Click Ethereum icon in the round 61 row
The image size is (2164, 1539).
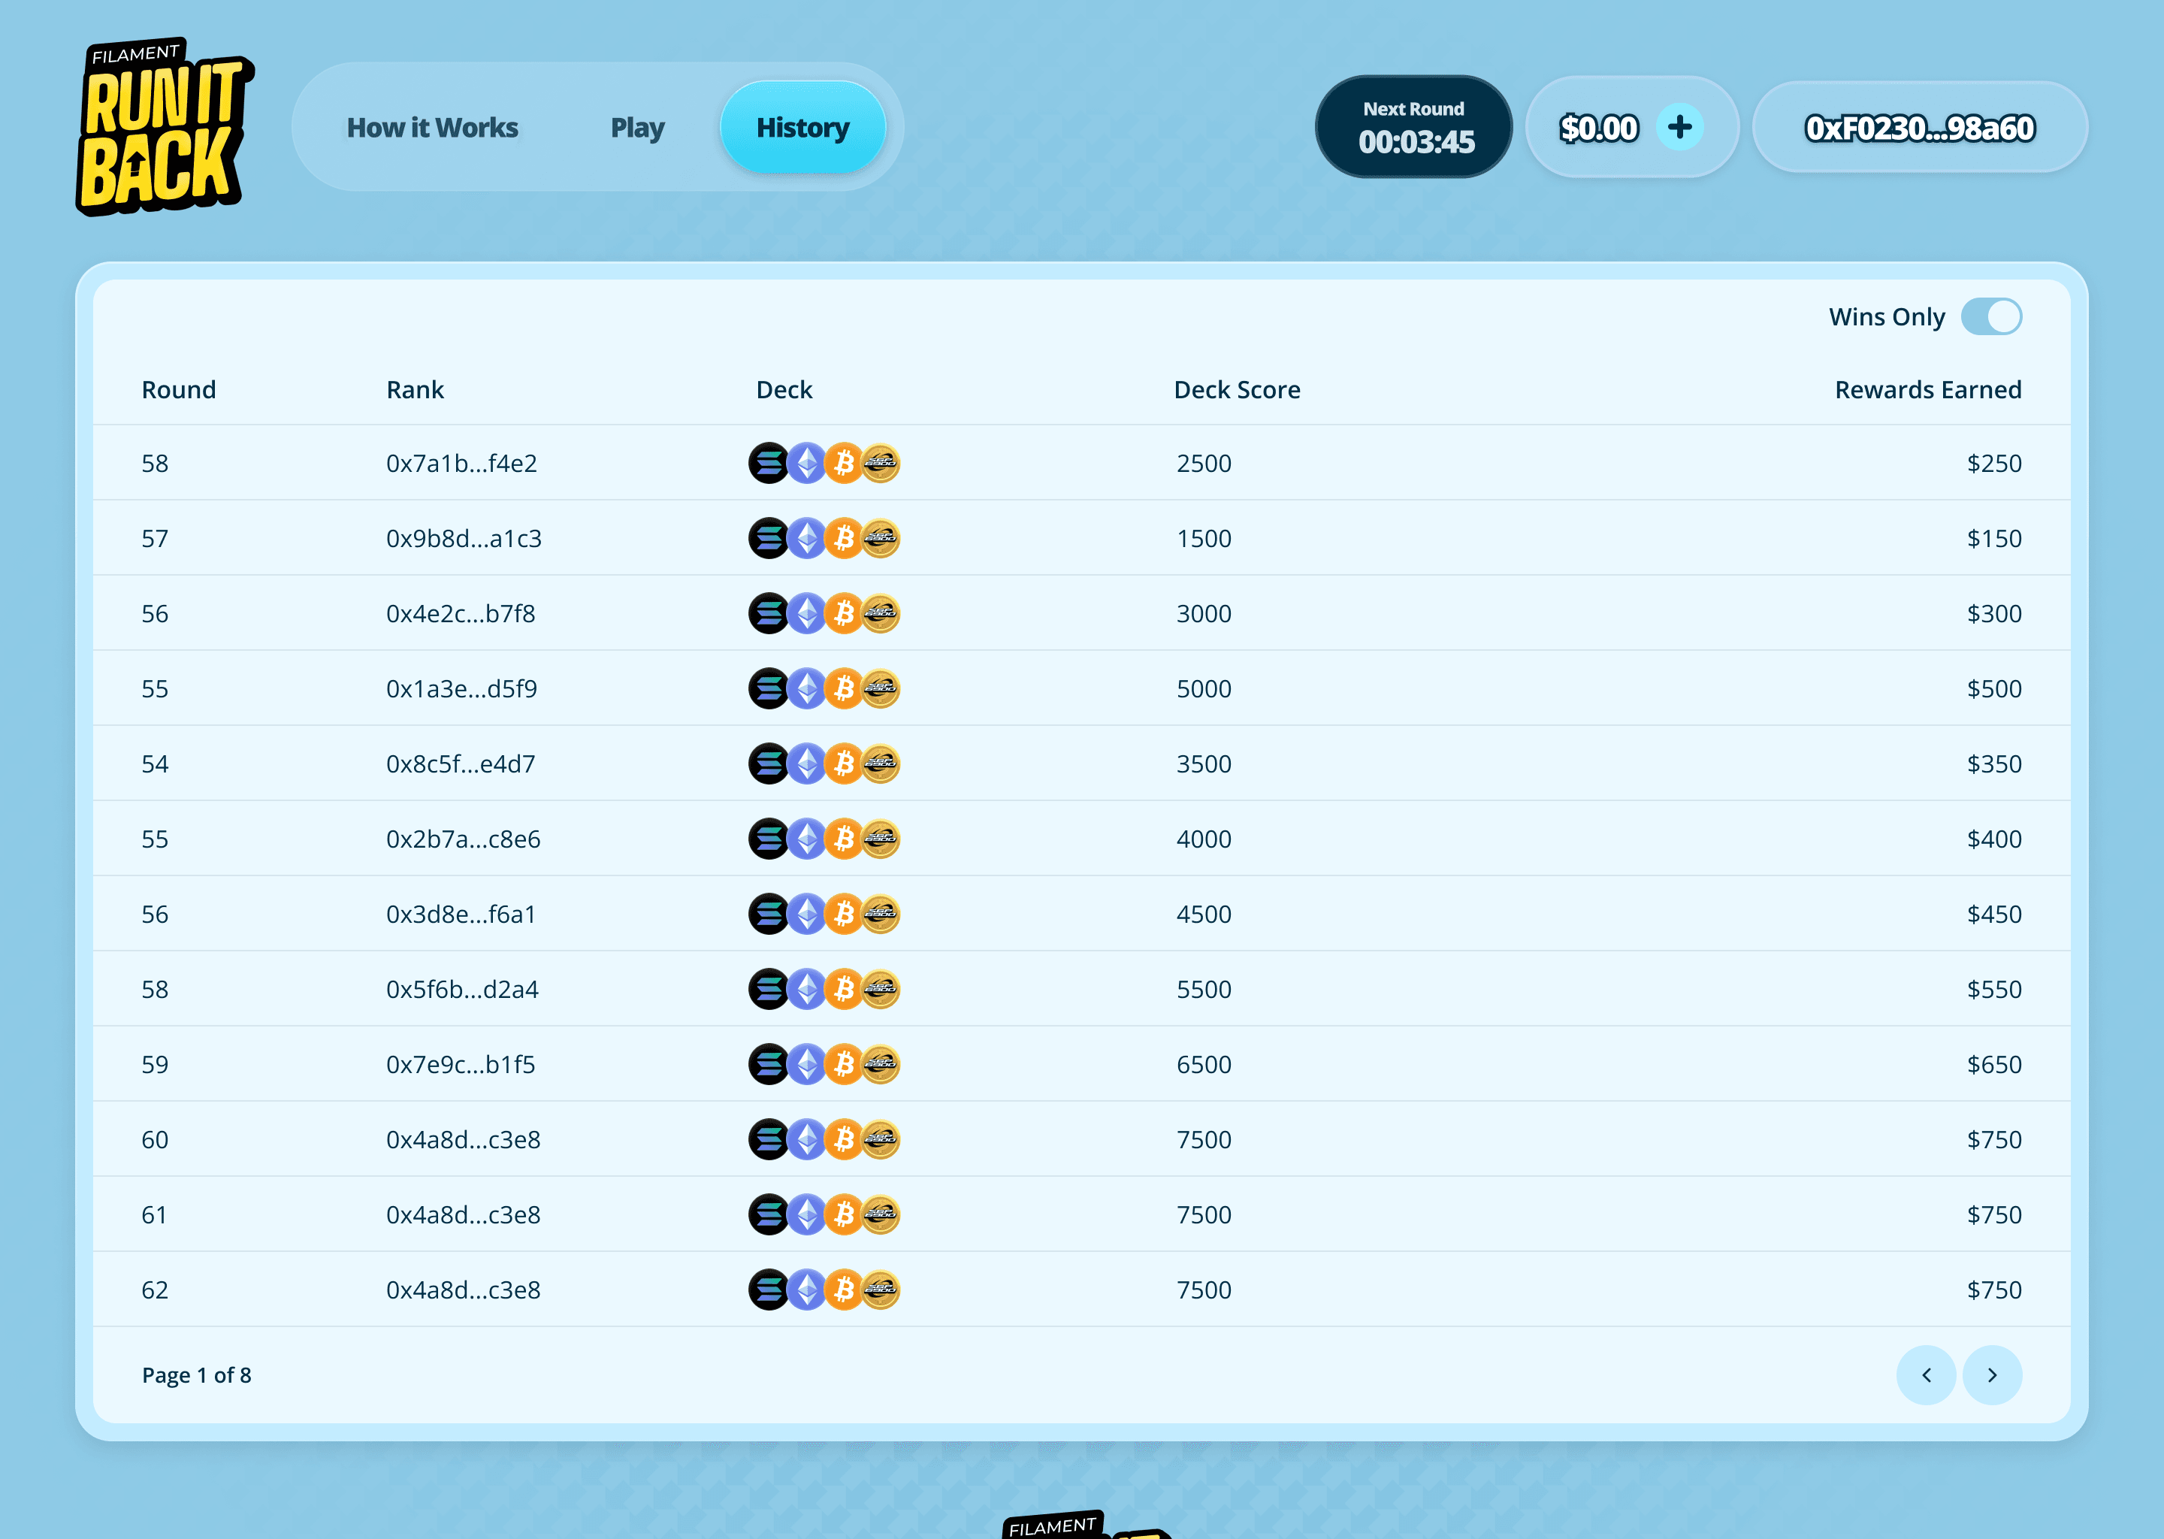coord(806,1215)
